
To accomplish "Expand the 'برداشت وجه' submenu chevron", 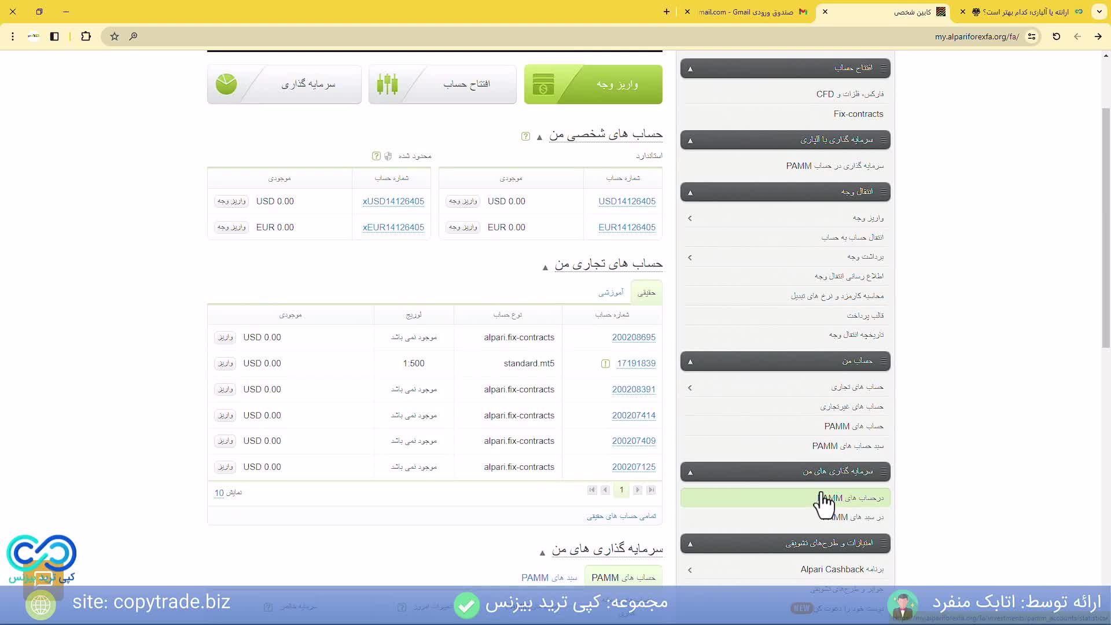I will click(x=690, y=257).
